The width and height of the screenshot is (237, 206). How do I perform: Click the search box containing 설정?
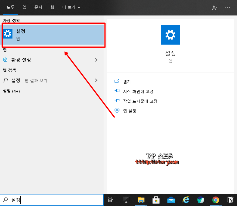click(52, 200)
